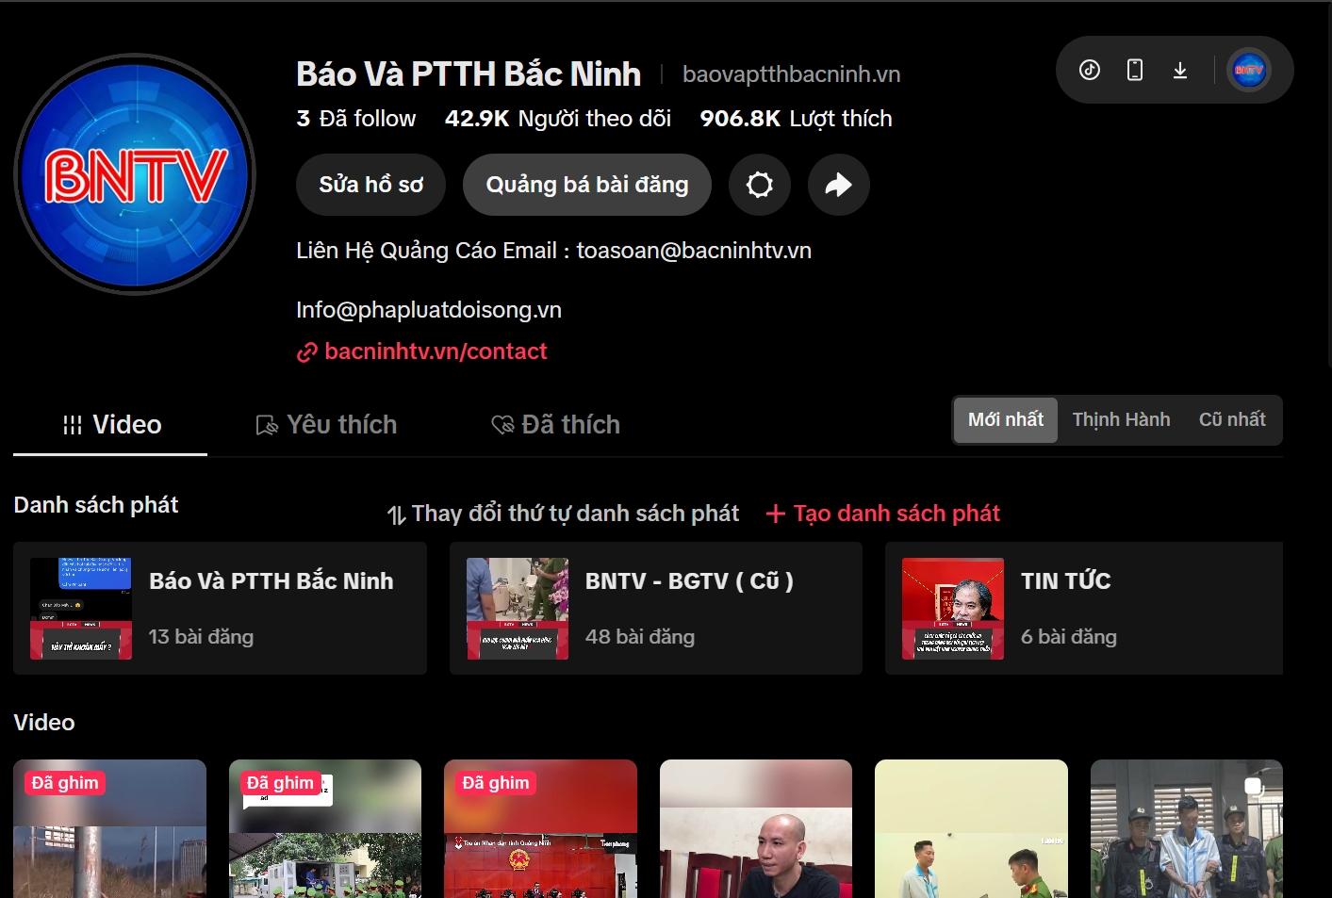Click the Sửa hồ sơ button
Viewport: 1332px width, 898px height.
click(x=370, y=185)
